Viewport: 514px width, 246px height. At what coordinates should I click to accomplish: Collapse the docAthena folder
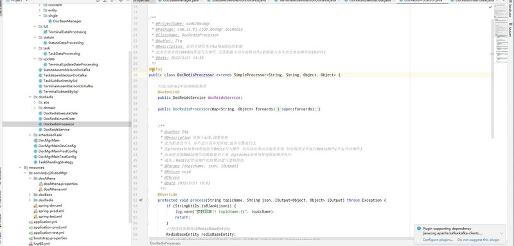click(x=30, y=179)
